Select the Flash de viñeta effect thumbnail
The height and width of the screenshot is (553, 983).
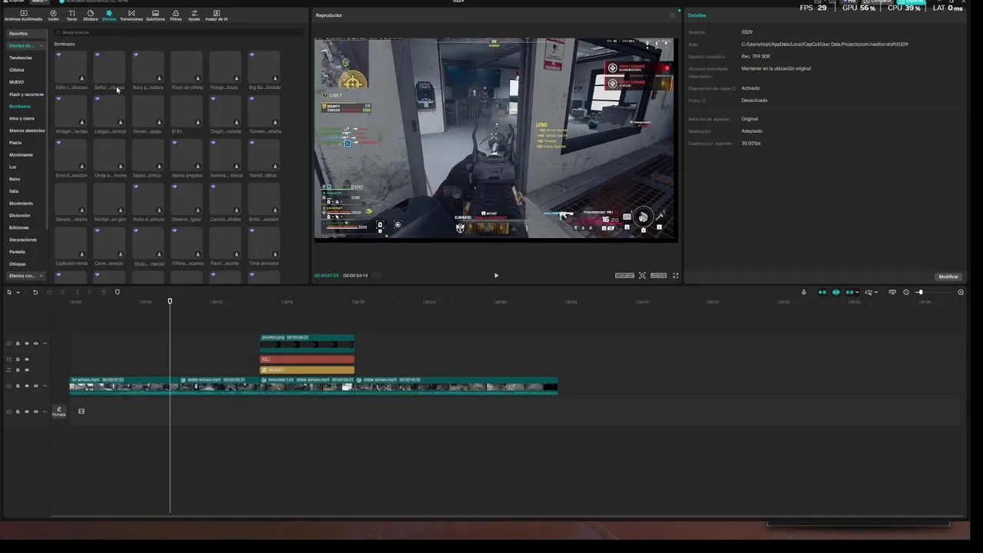click(187, 67)
